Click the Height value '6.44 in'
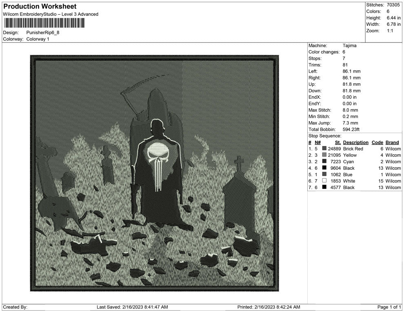The height and width of the screenshot is (311, 404). 394,18
